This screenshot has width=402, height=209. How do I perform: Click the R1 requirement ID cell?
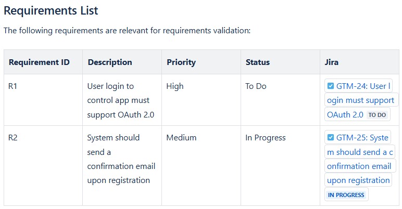[13, 86]
